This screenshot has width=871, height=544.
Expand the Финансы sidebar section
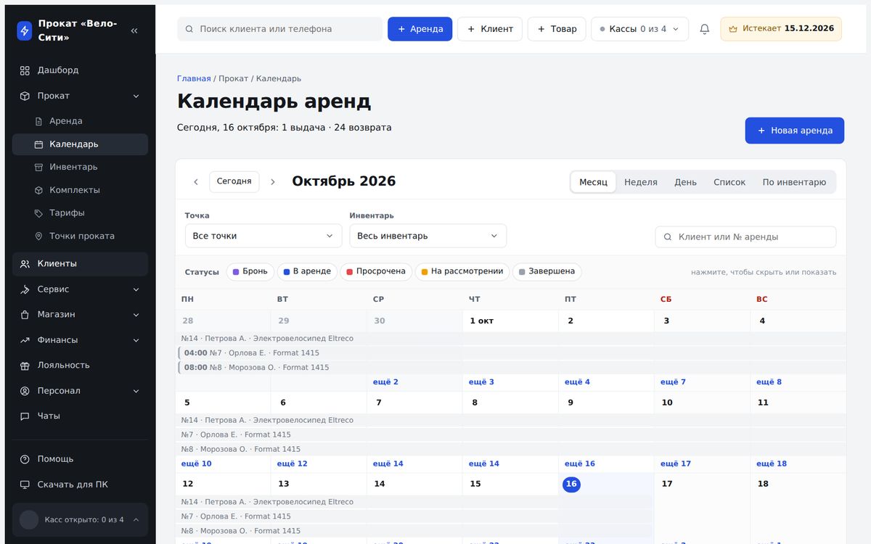(x=136, y=340)
